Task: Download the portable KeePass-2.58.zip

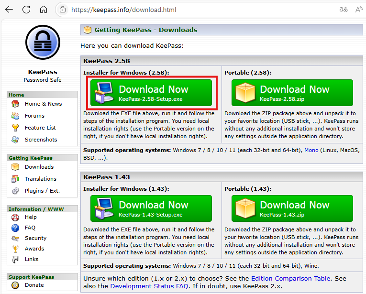Action: pyautogui.click(x=292, y=93)
